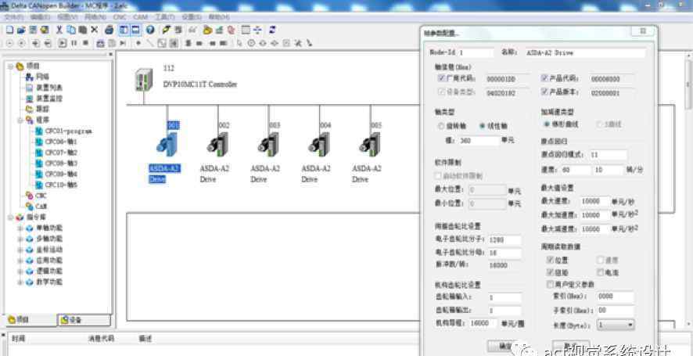Open the 编辑(E) menu
Image resolution: width=693 pixels, height=356 pixels.
click(x=40, y=16)
